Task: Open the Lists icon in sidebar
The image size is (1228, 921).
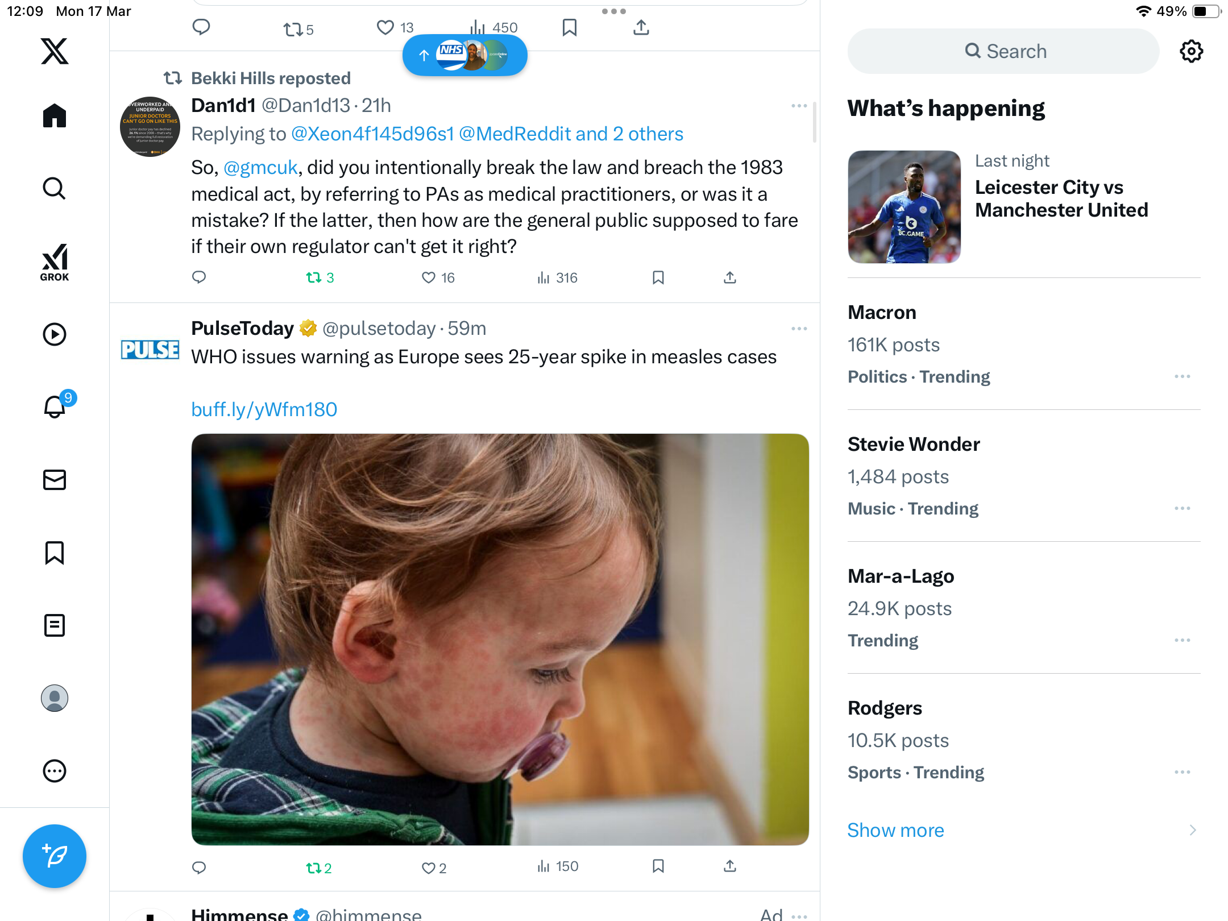Action: pyautogui.click(x=55, y=625)
